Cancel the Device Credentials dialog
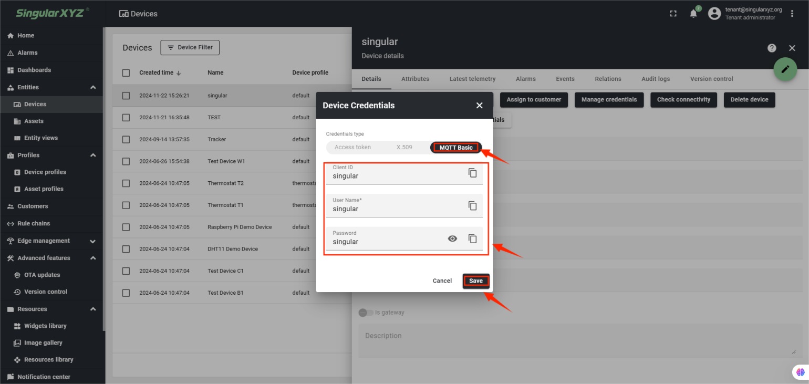 (442, 281)
